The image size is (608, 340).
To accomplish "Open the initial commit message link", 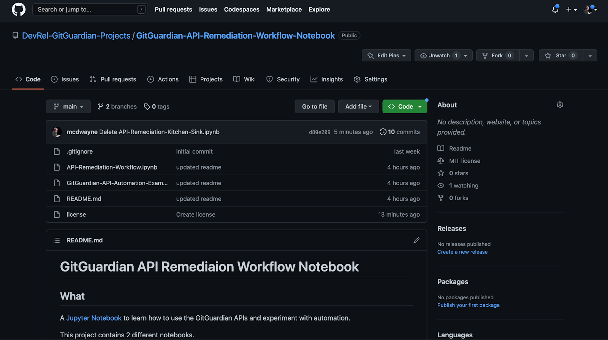I will [x=194, y=151].
